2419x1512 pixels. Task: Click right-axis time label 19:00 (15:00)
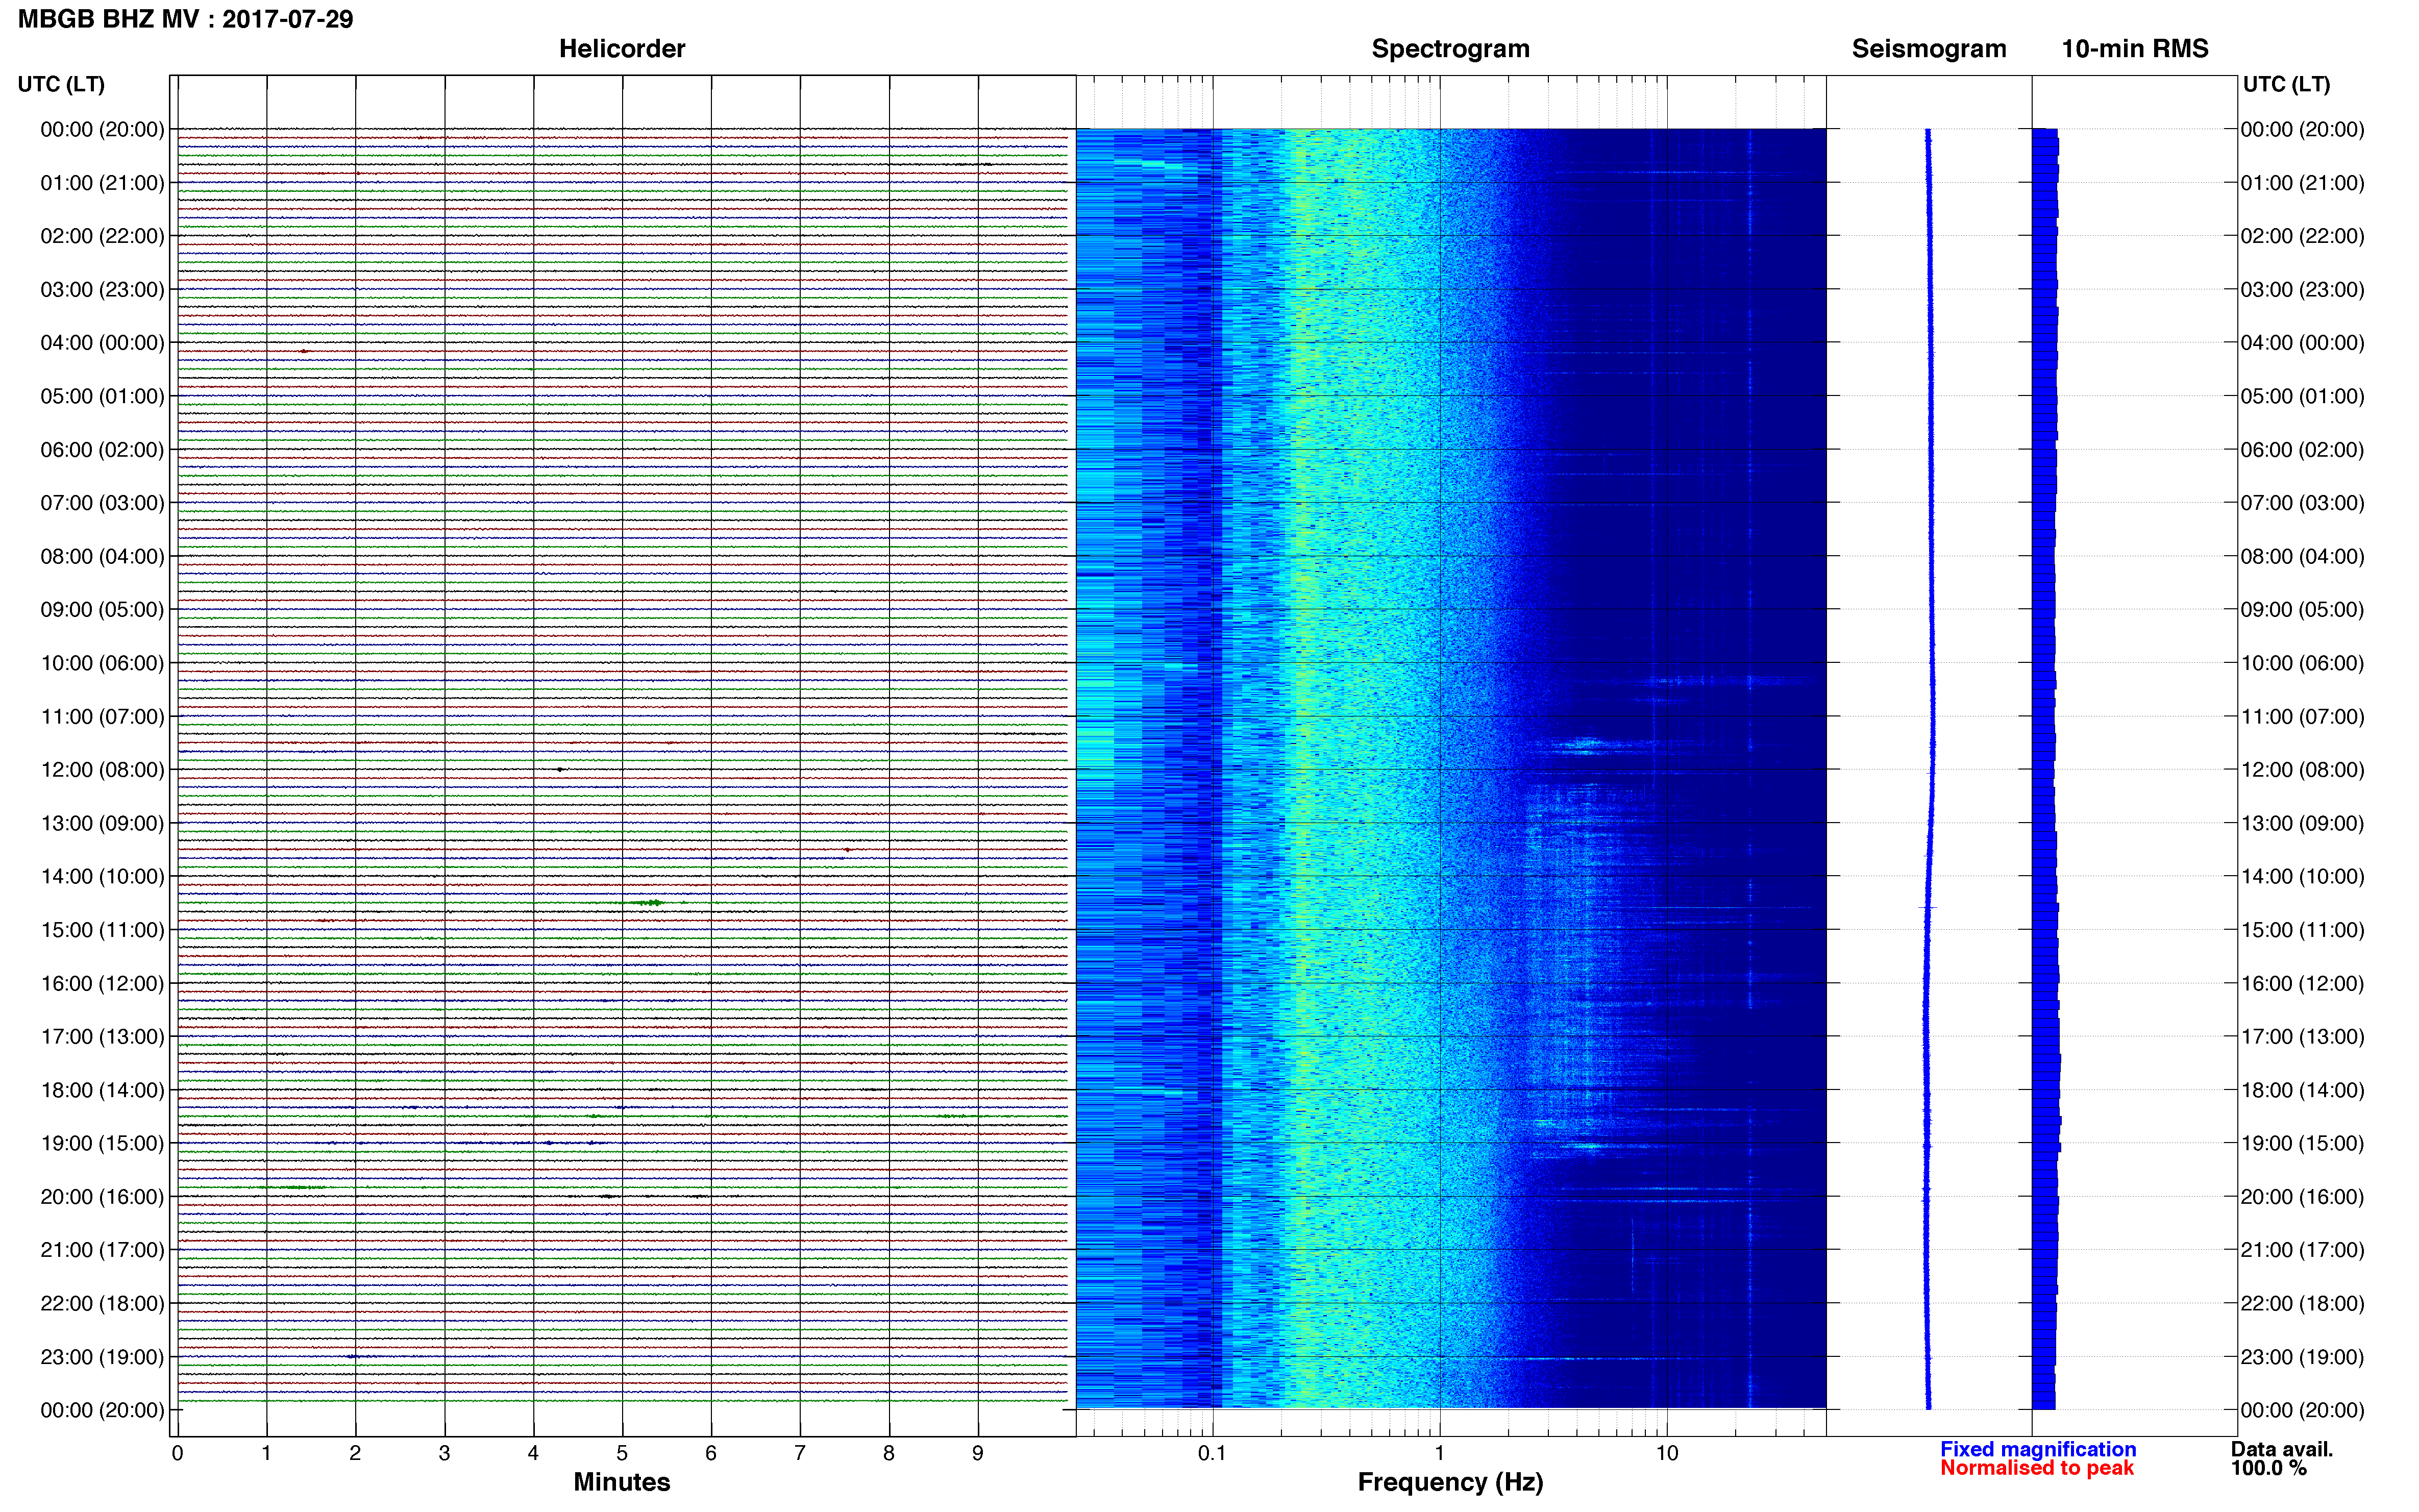[2302, 1143]
